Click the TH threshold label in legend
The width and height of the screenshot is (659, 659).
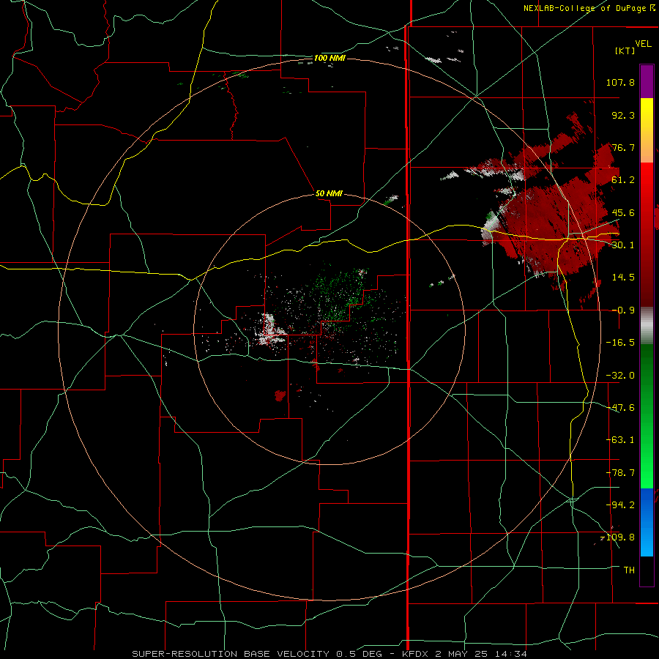click(x=629, y=570)
